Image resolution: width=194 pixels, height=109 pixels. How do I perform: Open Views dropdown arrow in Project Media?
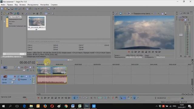pos(49,13)
